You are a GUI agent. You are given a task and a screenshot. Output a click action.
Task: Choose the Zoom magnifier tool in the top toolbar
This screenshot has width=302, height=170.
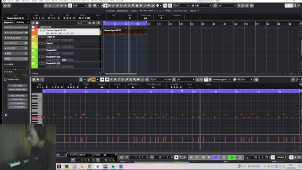(133, 6)
